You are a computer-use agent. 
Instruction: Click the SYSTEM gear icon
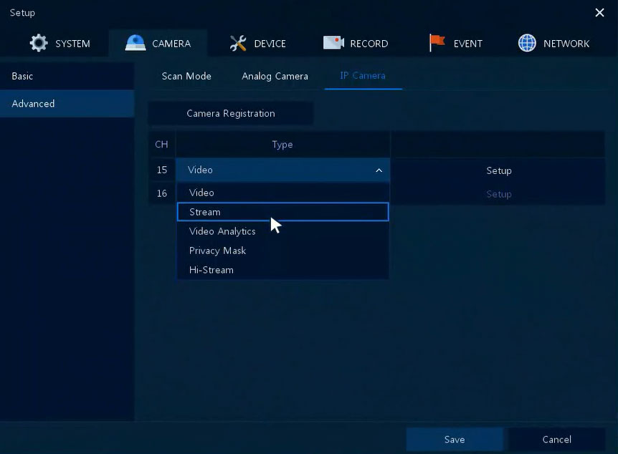click(x=39, y=44)
